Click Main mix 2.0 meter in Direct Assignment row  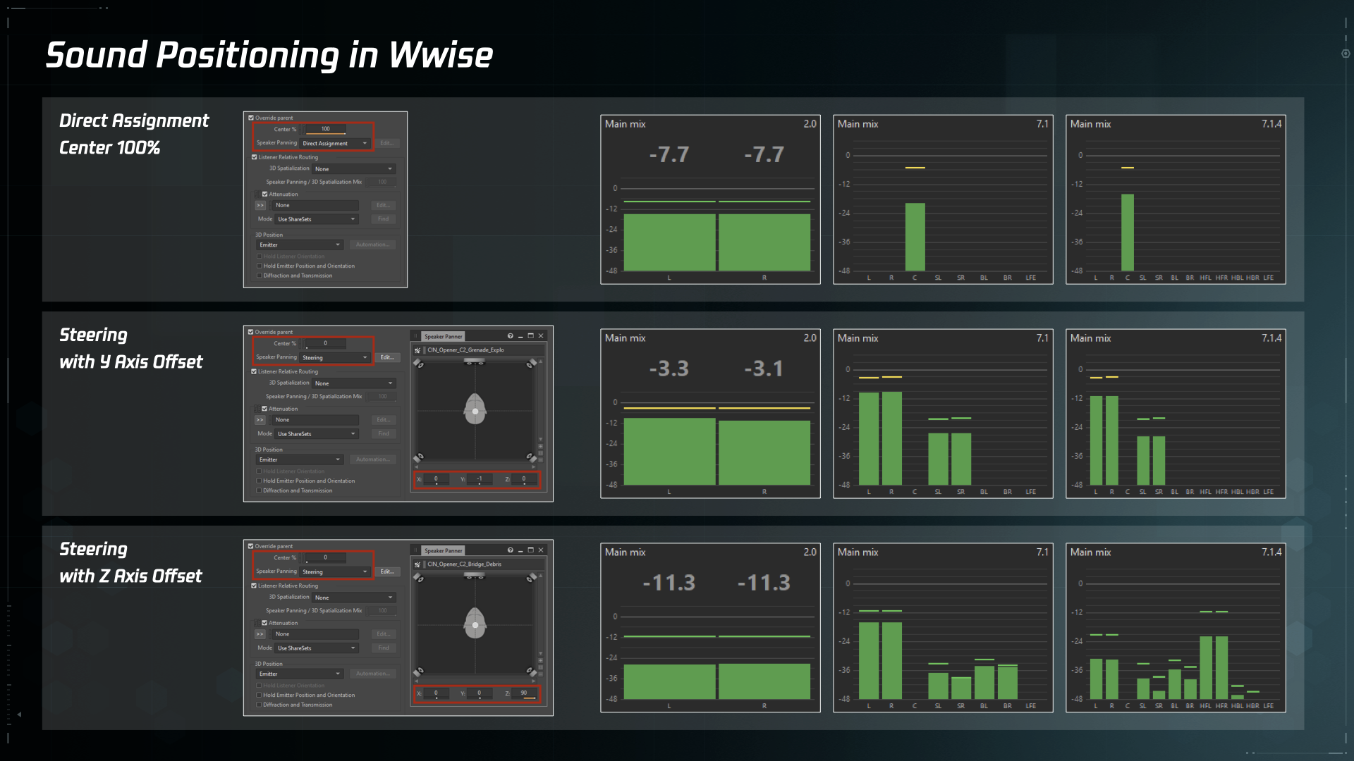pyautogui.click(x=710, y=199)
